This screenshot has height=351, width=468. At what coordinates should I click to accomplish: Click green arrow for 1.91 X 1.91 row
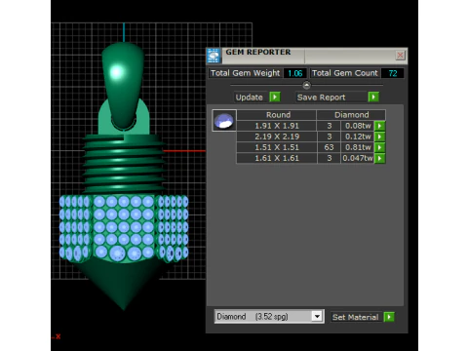[x=379, y=126]
